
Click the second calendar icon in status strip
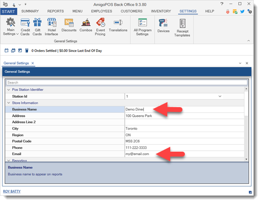(x=13, y=50)
